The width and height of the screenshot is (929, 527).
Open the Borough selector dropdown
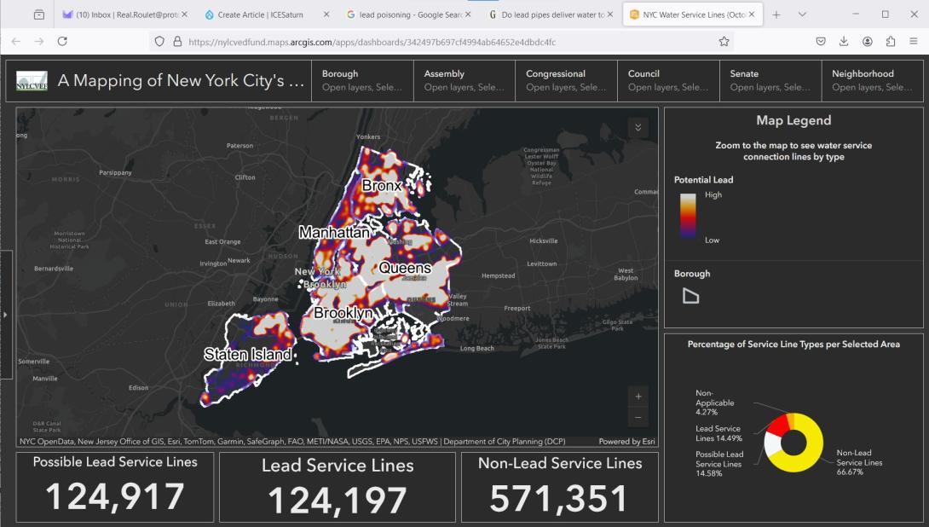point(361,80)
